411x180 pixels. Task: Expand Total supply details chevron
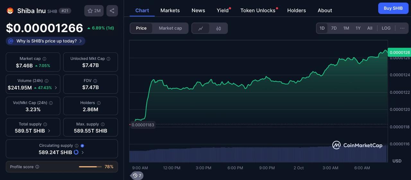(x=49, y=131)
